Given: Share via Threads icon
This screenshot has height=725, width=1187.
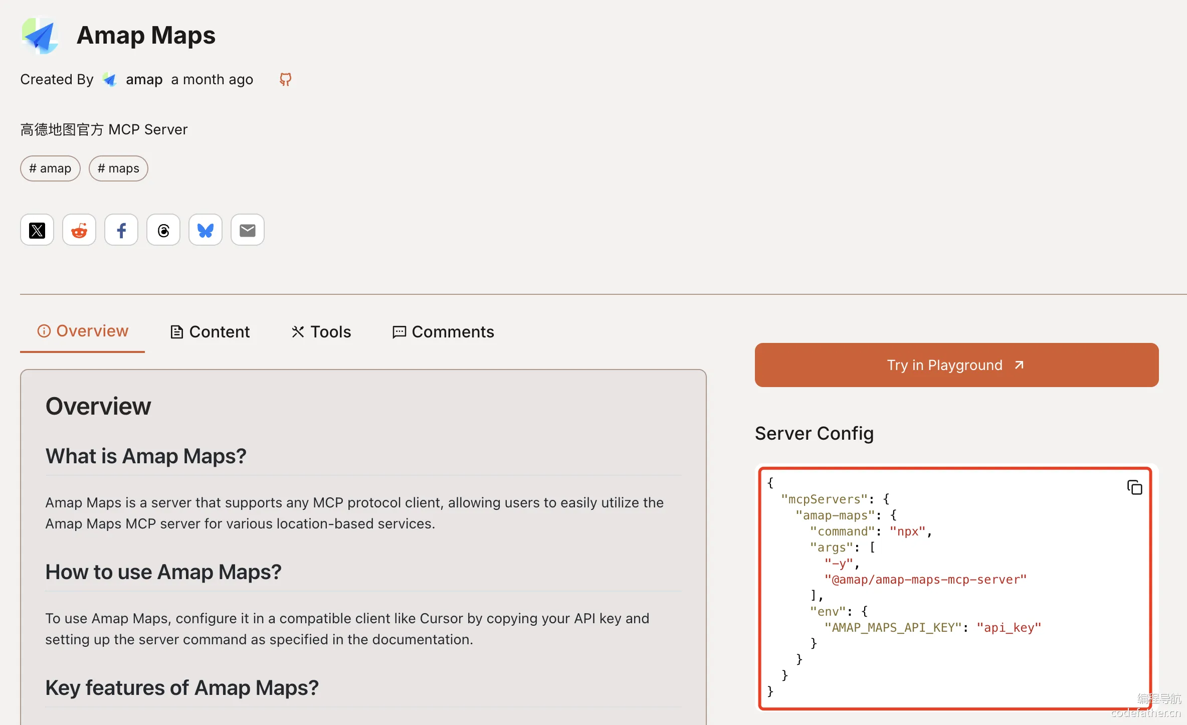Looking at the screenshot, I should coord(163,230).
